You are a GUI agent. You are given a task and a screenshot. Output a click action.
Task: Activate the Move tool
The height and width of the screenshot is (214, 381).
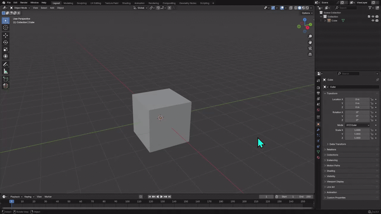pyautogui.click(x=6, y=35)
